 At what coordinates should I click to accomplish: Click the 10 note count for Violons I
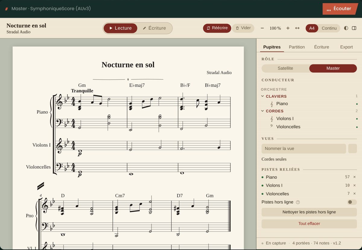tap(347, 185)
